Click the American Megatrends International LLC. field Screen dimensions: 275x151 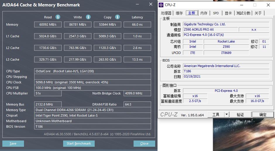pos(226,66)
